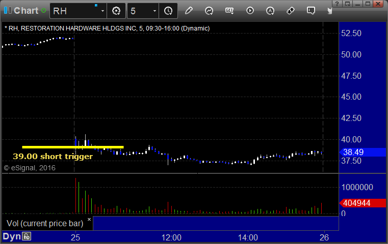Image resolution: width=388 pixels, height=244 pixels.
Task: Click the 404944 volume value marker
Action: coord(363,203)
